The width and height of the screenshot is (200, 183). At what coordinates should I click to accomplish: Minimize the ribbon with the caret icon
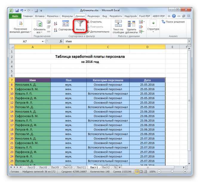(x=169, y=16)
